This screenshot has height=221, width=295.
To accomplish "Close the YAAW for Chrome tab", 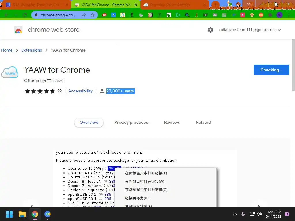I will pyautogui.click(x=136, y=5).
